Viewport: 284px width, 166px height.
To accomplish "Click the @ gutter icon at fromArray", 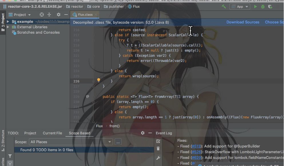I will point(88,96).
